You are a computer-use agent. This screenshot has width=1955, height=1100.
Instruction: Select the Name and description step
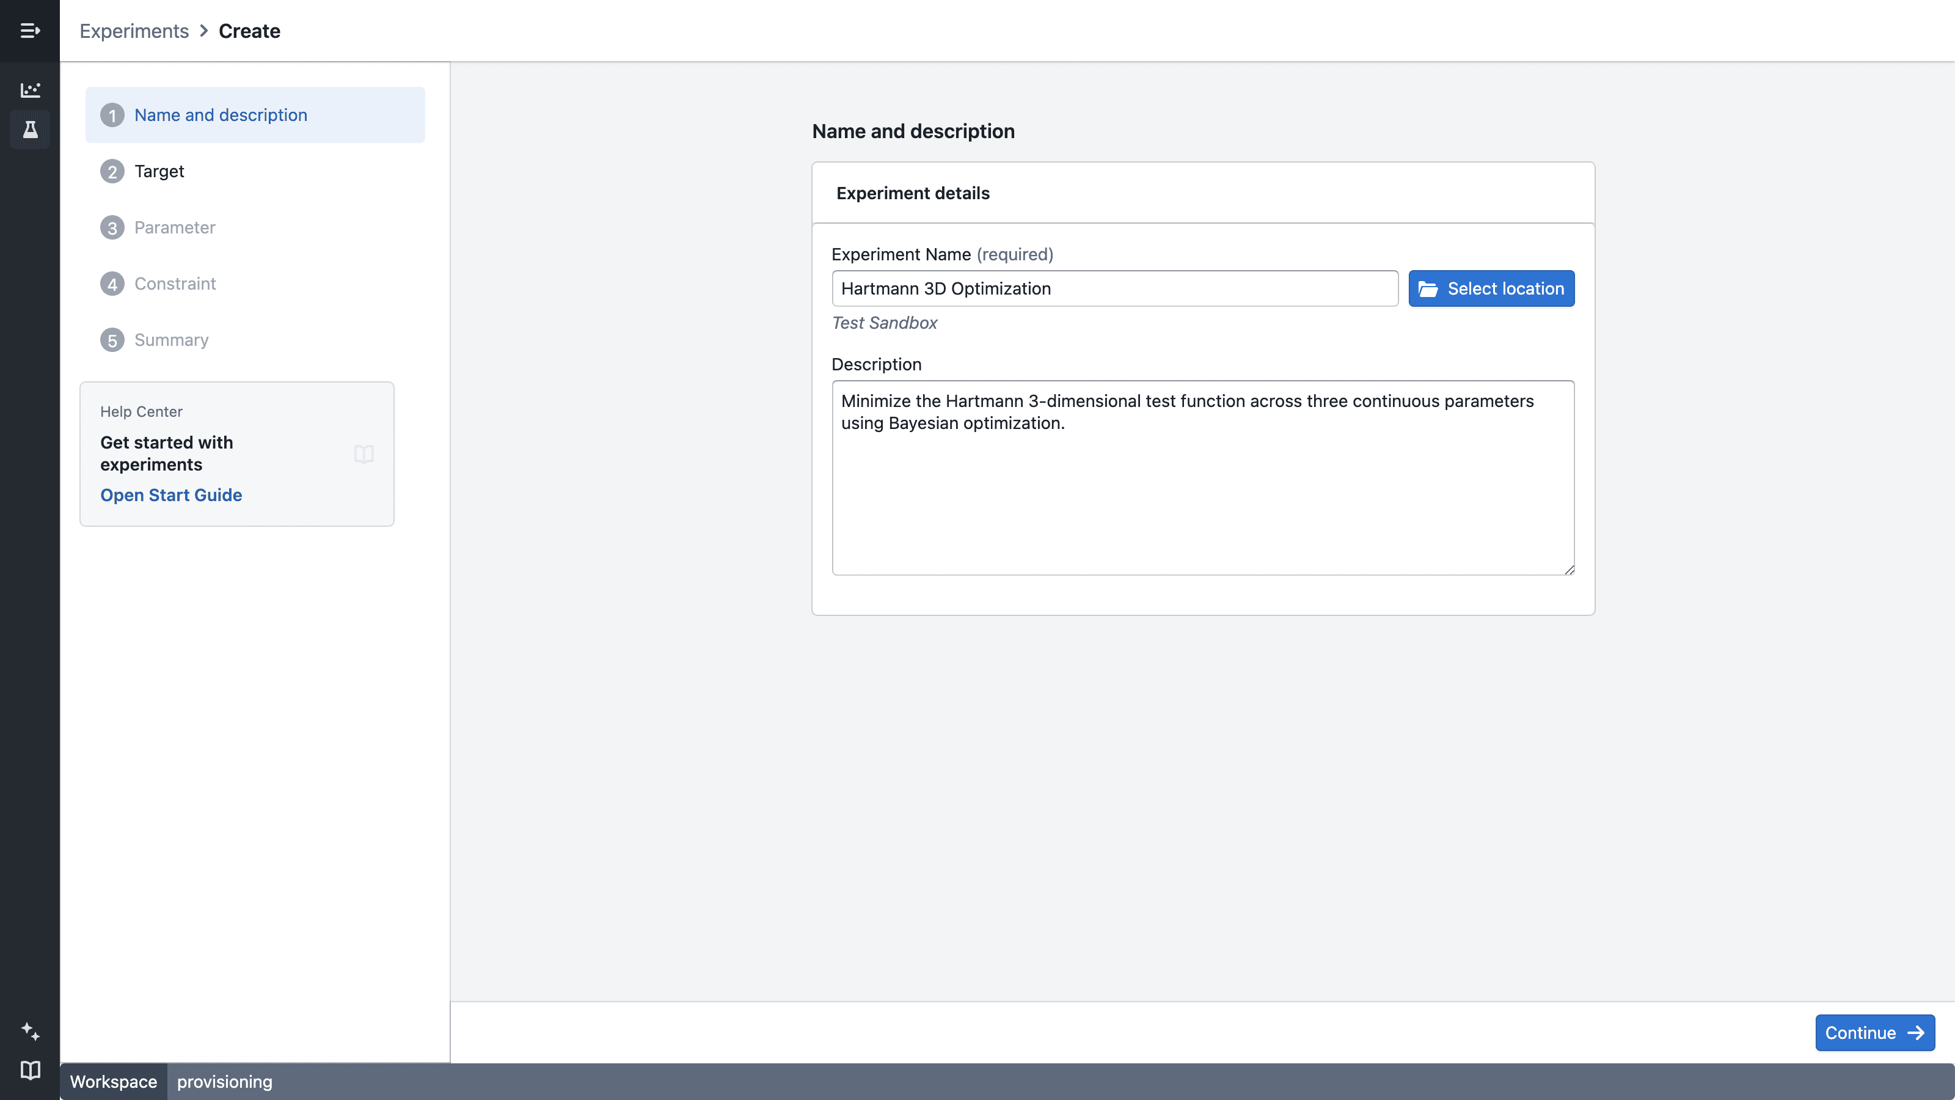255,115
